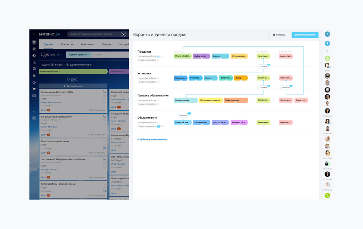Click the green phone call icon
The image size is (363, 229).
point(327,195)
